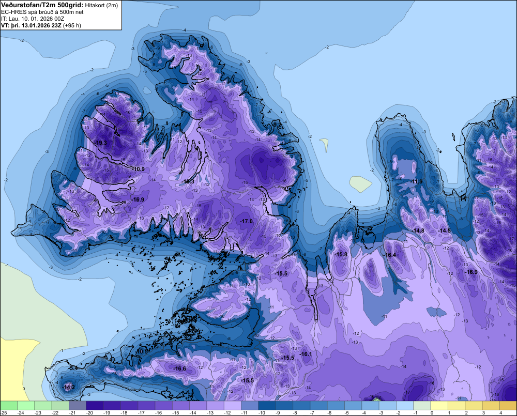Select the orange swatch labeled 4 in legend
Screen dimensions: 517x416
pyautogui.click(x=508, y=406)
